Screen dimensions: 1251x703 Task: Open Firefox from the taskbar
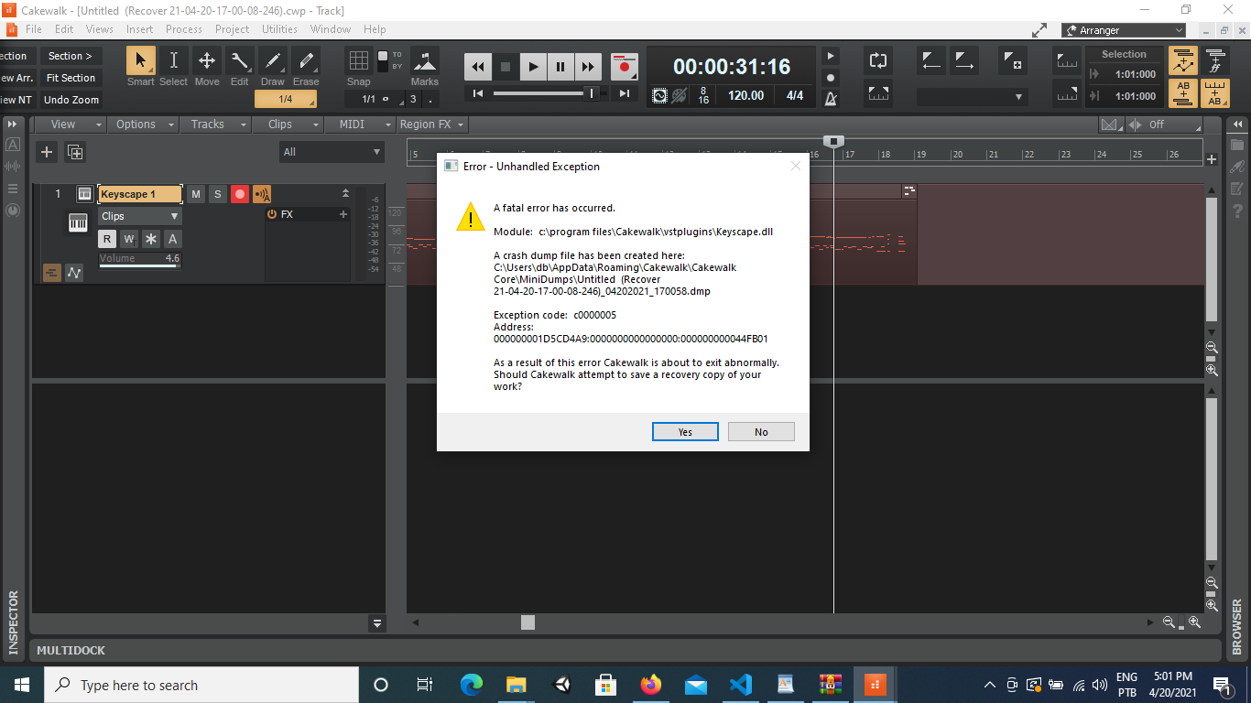650,685
